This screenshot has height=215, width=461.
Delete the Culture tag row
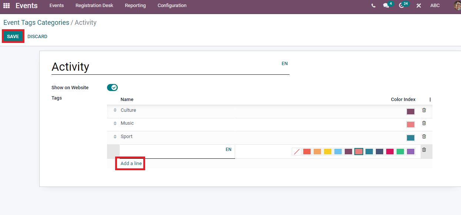(424, 110)
